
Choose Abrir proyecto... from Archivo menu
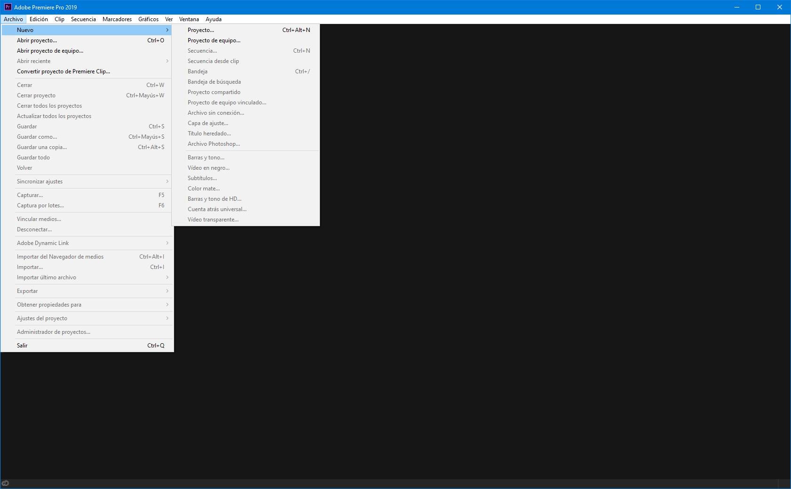(88, 40)
